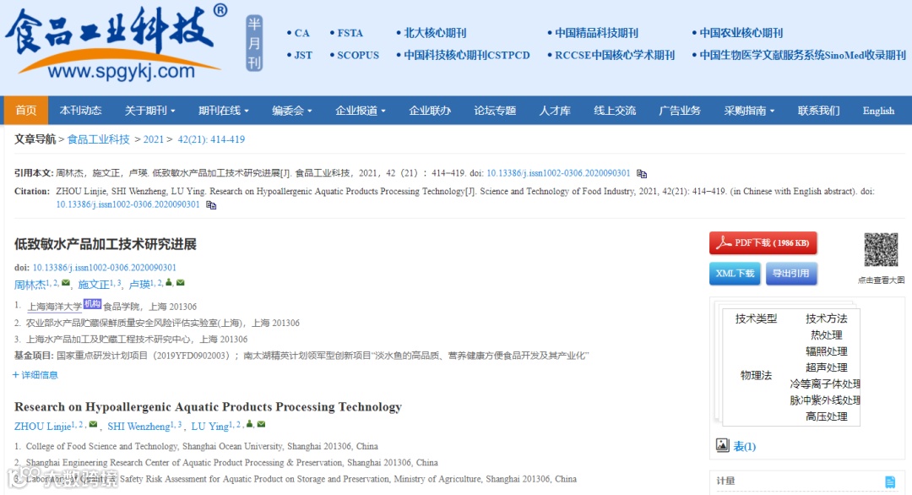Click email icon beside LU Ying

click(x=261, y=425)
